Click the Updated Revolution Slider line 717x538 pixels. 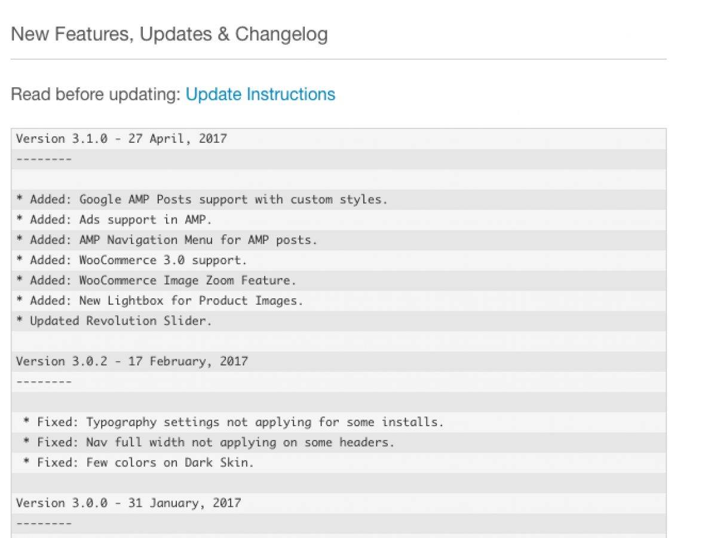(121, 321)
